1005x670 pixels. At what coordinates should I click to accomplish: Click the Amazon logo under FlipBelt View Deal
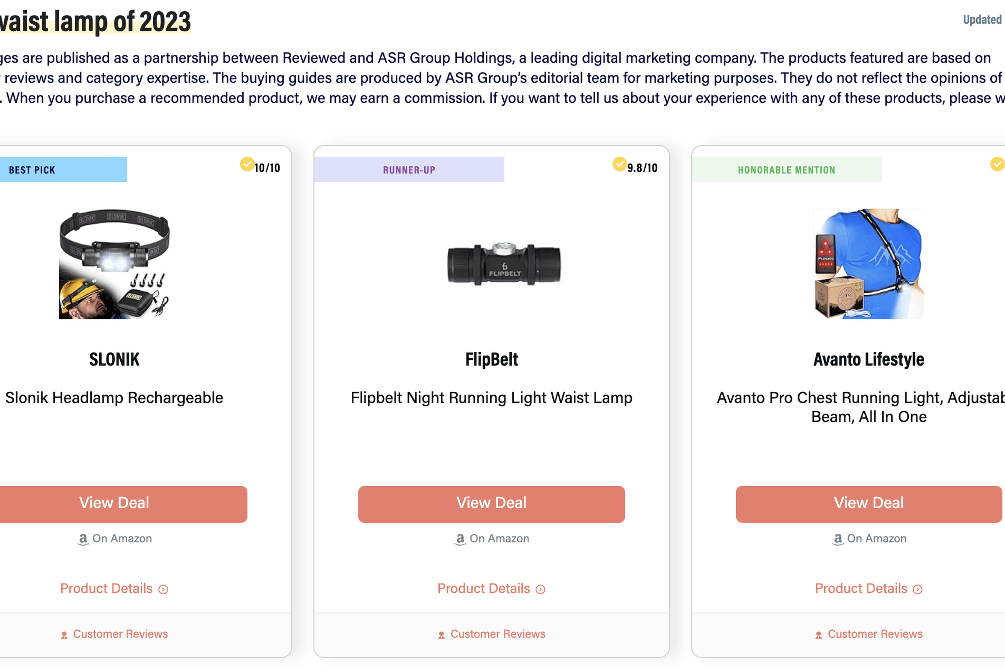(x=460, y=539)
